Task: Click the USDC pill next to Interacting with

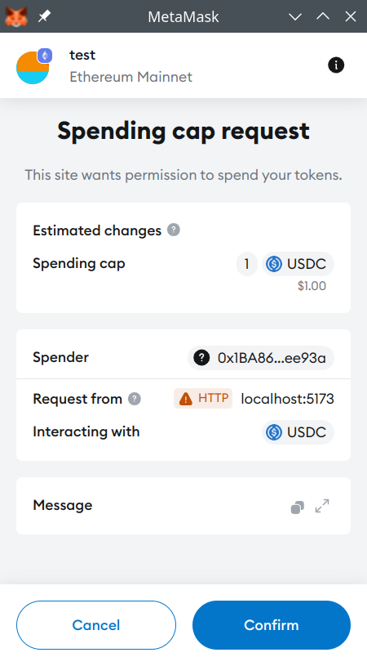Action: click(298, 432)
